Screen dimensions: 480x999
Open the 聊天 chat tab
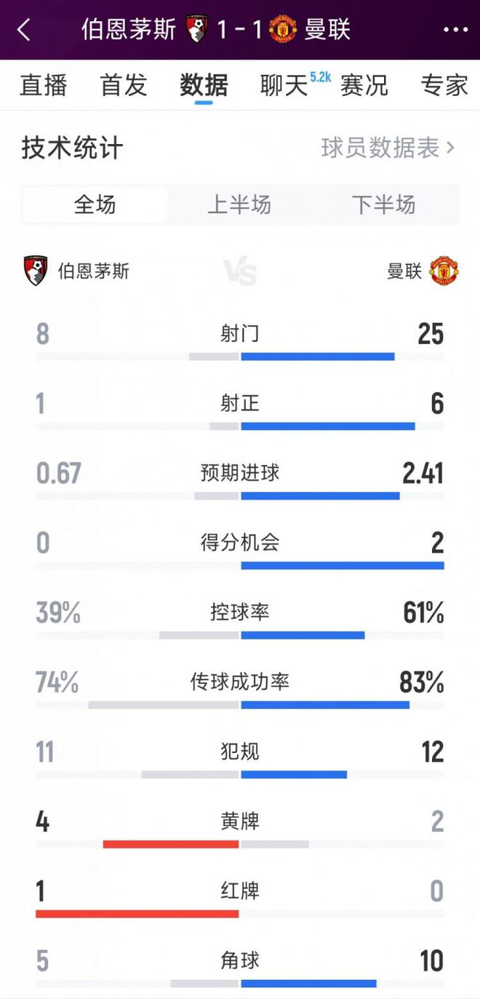[x=285, y=86]
